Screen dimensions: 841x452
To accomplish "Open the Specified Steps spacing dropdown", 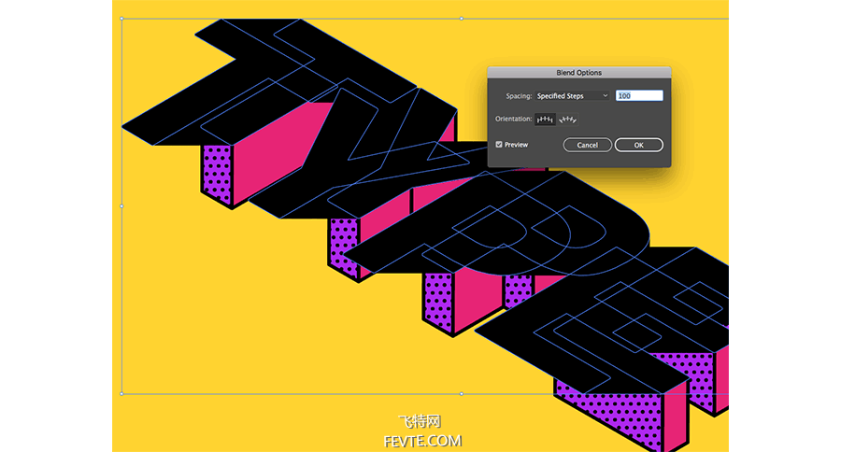I will (572, 96).
